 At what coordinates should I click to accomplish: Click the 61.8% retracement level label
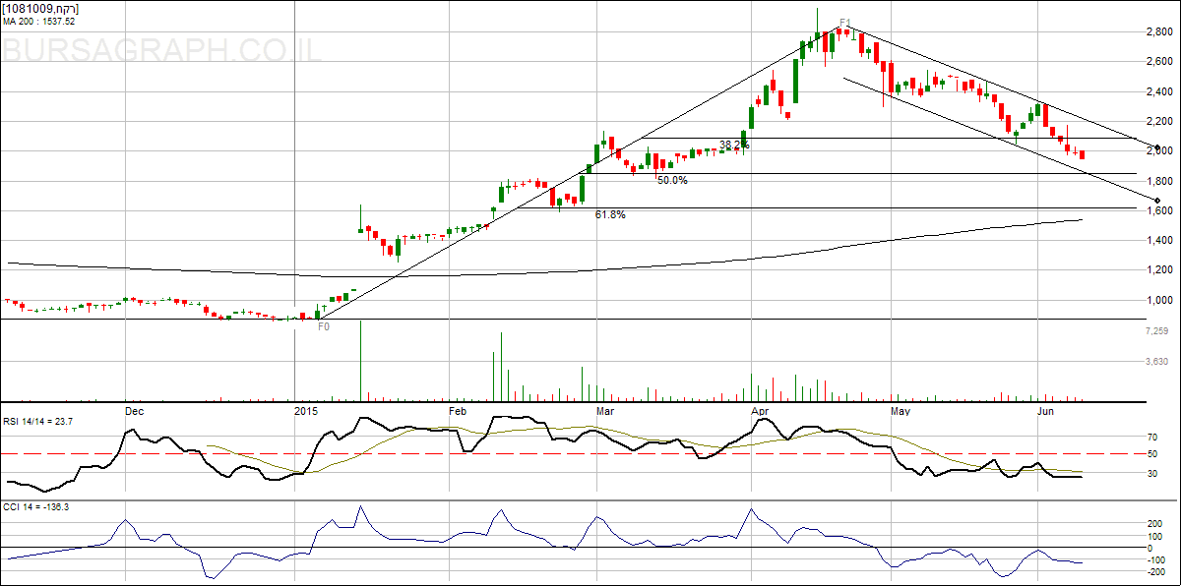click(x=610, y=214)
